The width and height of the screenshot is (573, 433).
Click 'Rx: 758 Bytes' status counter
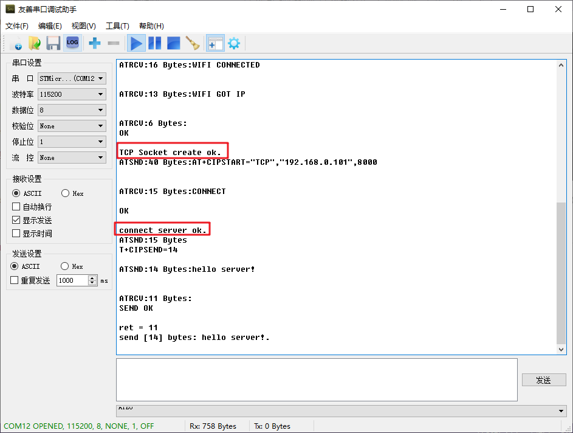[x=213, y=426]
